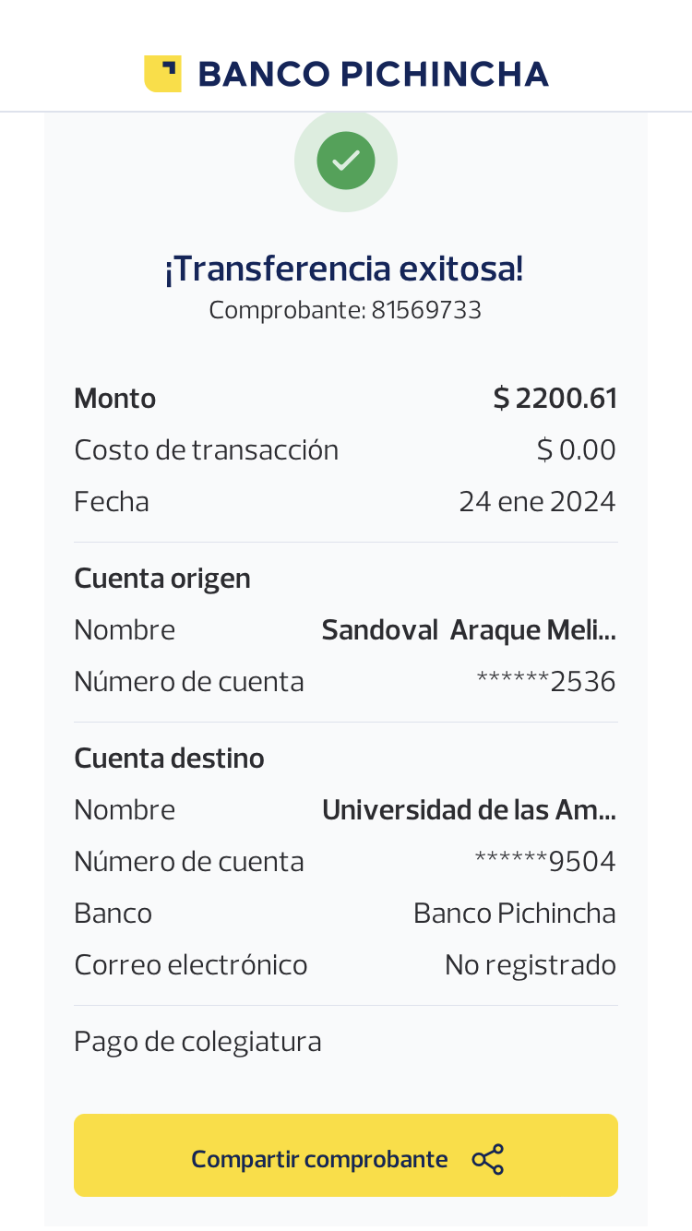Click the transaction cost $ 0.00 value

tap(576, 450)
